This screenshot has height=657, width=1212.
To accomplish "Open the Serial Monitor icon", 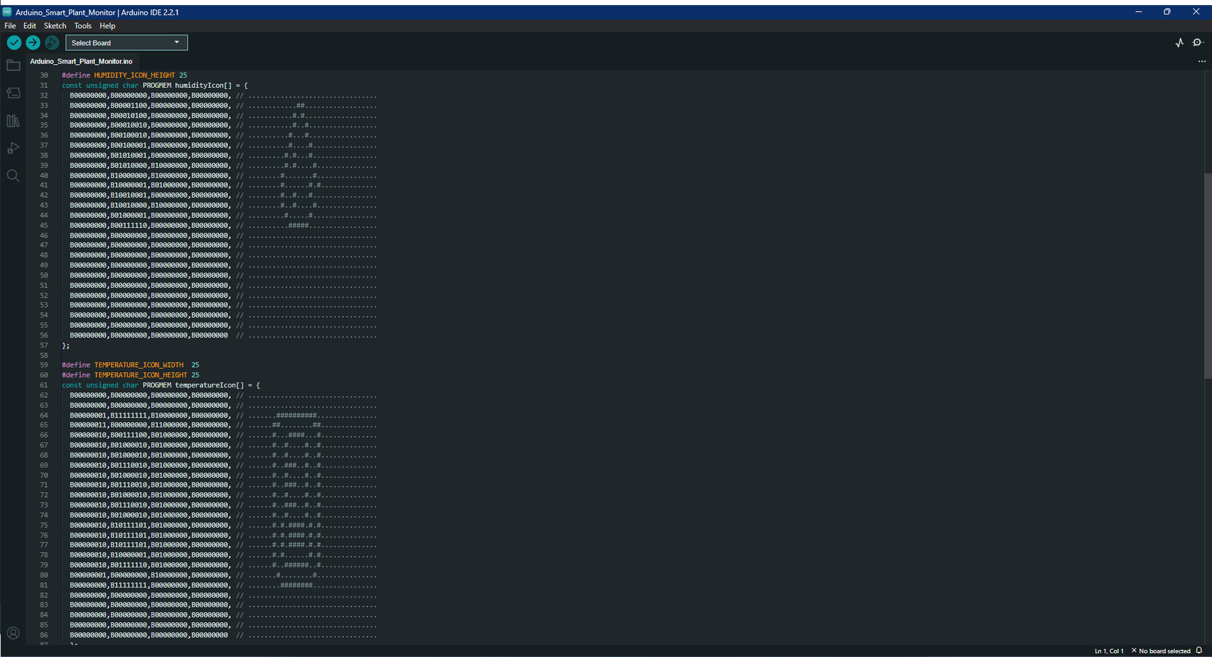I will 1198,42.
